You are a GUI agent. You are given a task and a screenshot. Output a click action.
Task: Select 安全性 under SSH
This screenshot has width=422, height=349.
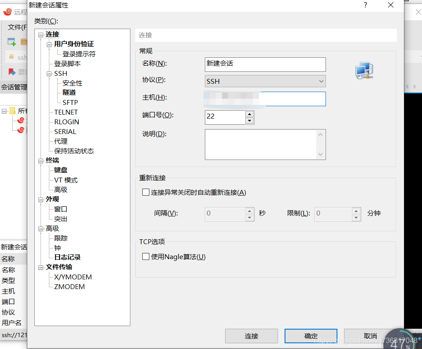(x=72, y=83)
